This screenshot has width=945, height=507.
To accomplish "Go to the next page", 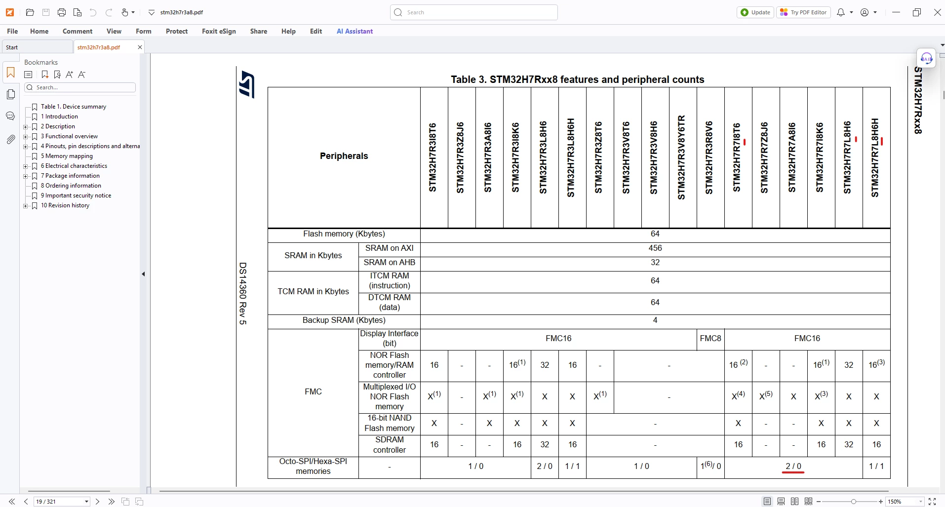I will 97,502.
